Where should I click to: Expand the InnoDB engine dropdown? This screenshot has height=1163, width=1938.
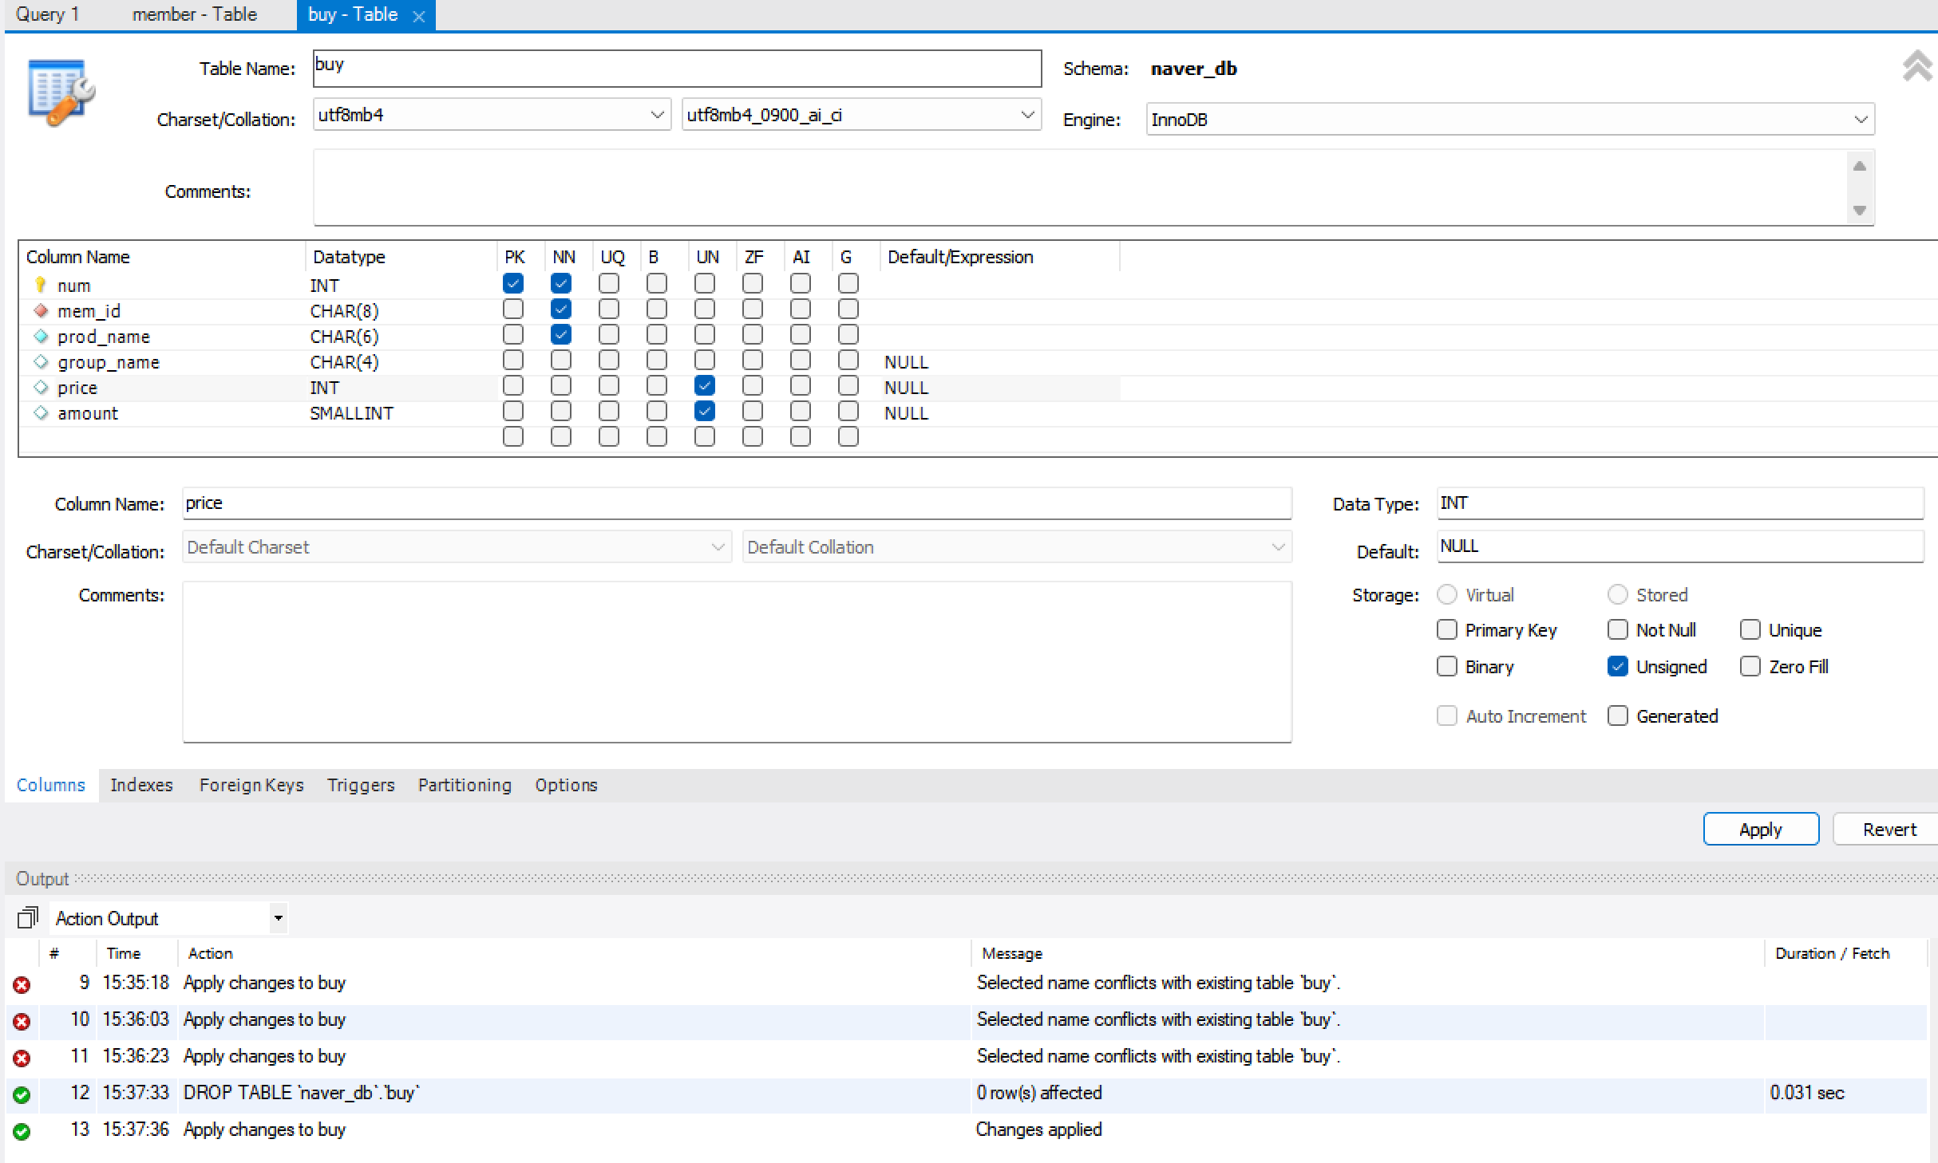1860,120
